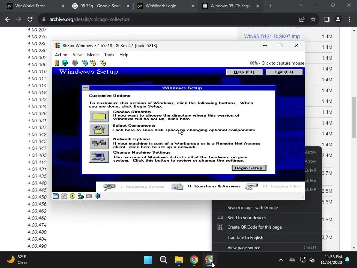Click the 86Box icon in the taskbar
This screenshot has height=268, width=357.
coord(209,260)
